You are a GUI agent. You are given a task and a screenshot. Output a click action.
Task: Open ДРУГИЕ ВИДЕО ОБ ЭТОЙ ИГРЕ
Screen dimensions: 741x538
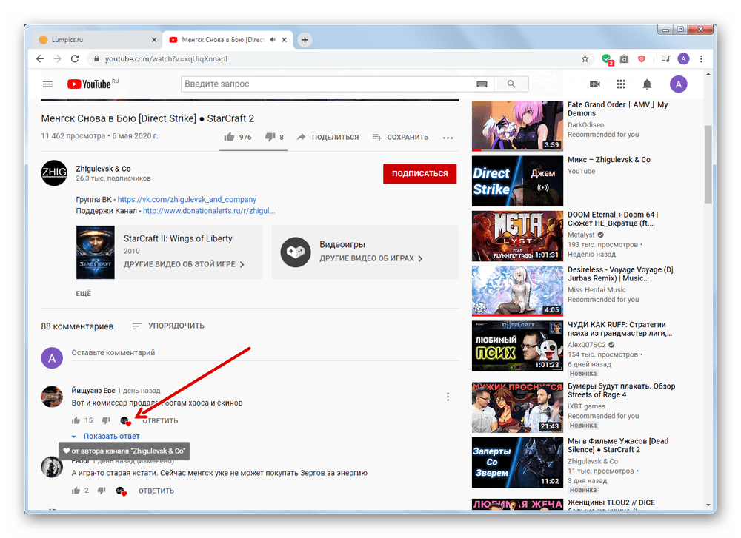pos(184,264)
